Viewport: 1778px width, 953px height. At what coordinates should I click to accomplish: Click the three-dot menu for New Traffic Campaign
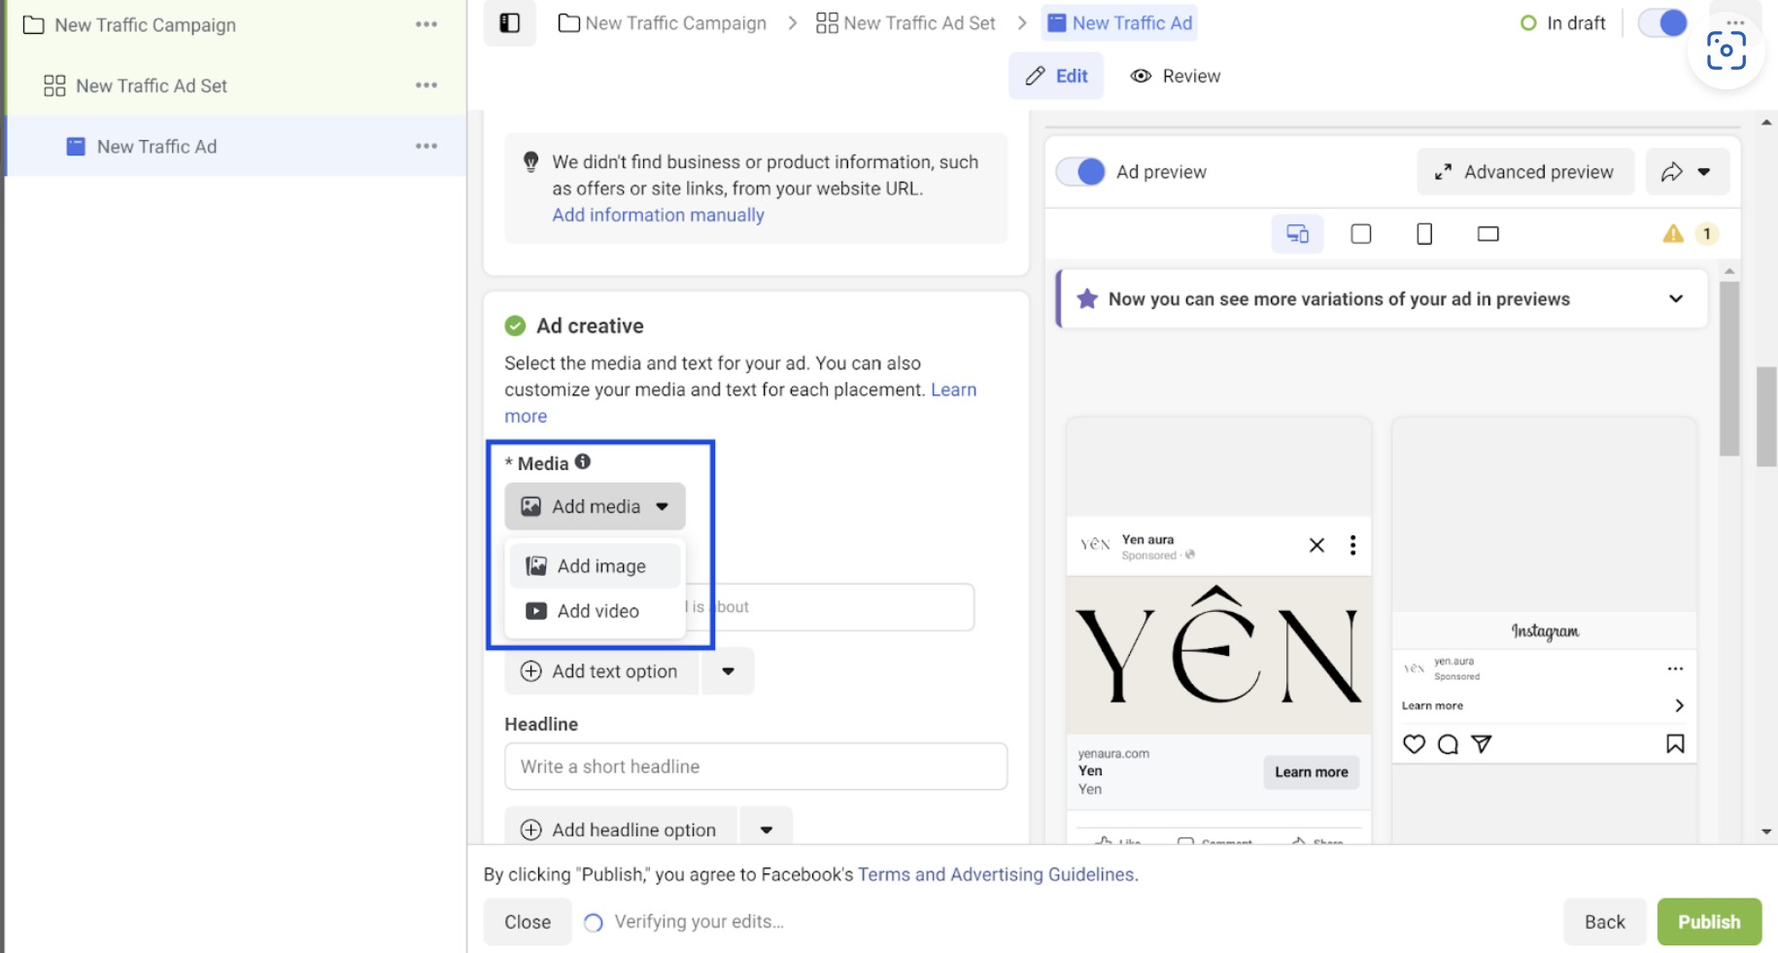(x=427, y=24)
